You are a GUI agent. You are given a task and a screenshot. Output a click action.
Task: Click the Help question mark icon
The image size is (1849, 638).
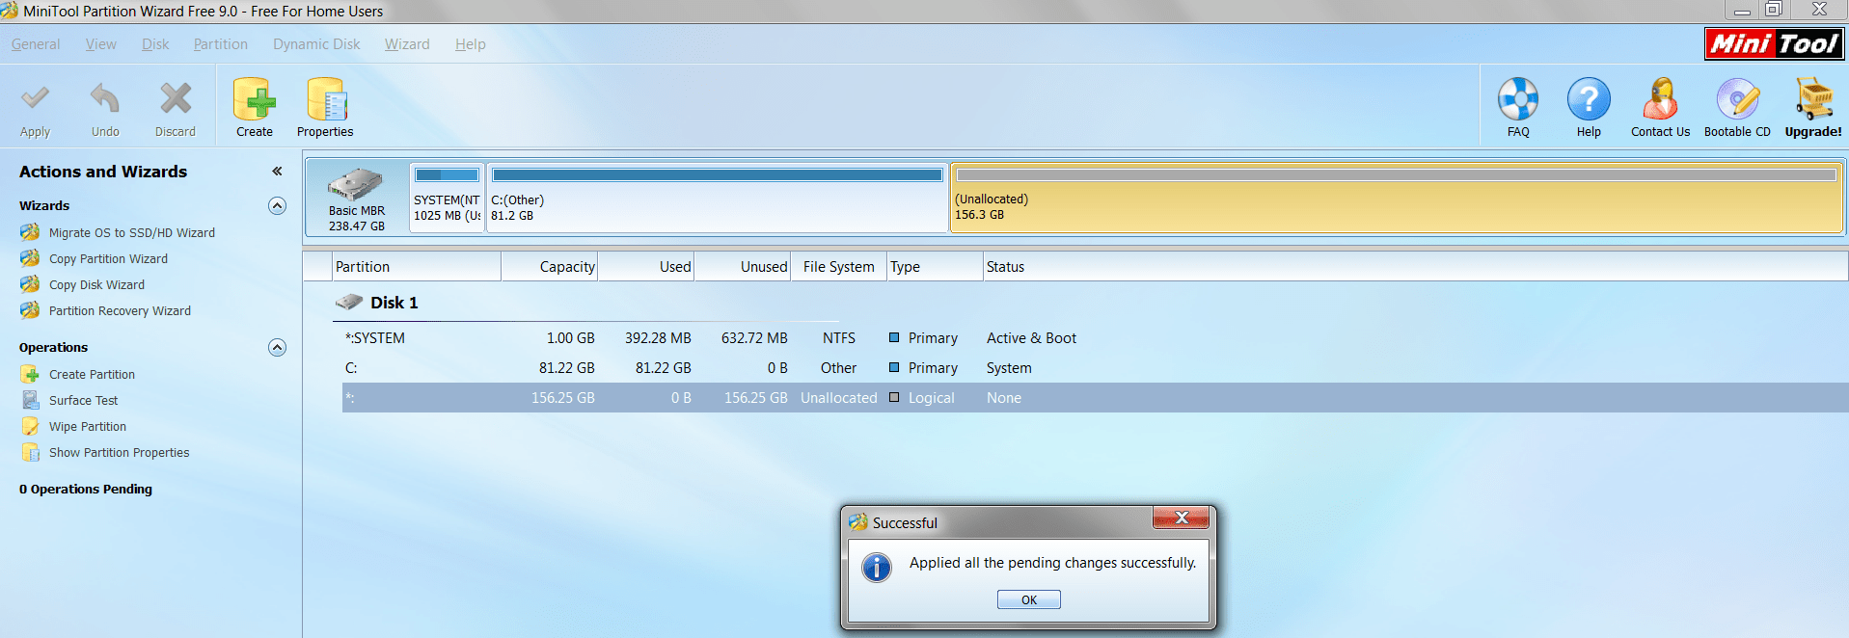point(1589,98)
